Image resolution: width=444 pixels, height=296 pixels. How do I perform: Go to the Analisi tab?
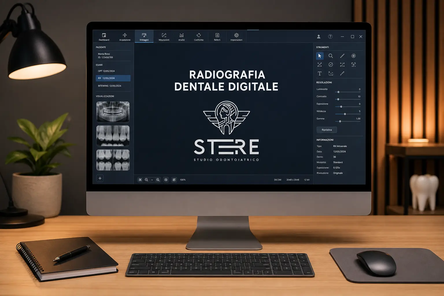coord(182,37)
